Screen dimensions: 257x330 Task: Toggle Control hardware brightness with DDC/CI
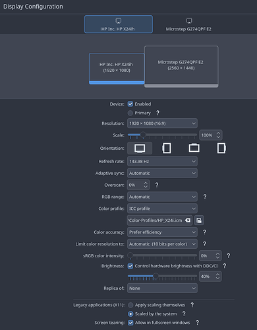click(130, 266)
